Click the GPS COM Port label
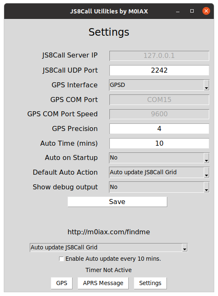 coord(74,100)
